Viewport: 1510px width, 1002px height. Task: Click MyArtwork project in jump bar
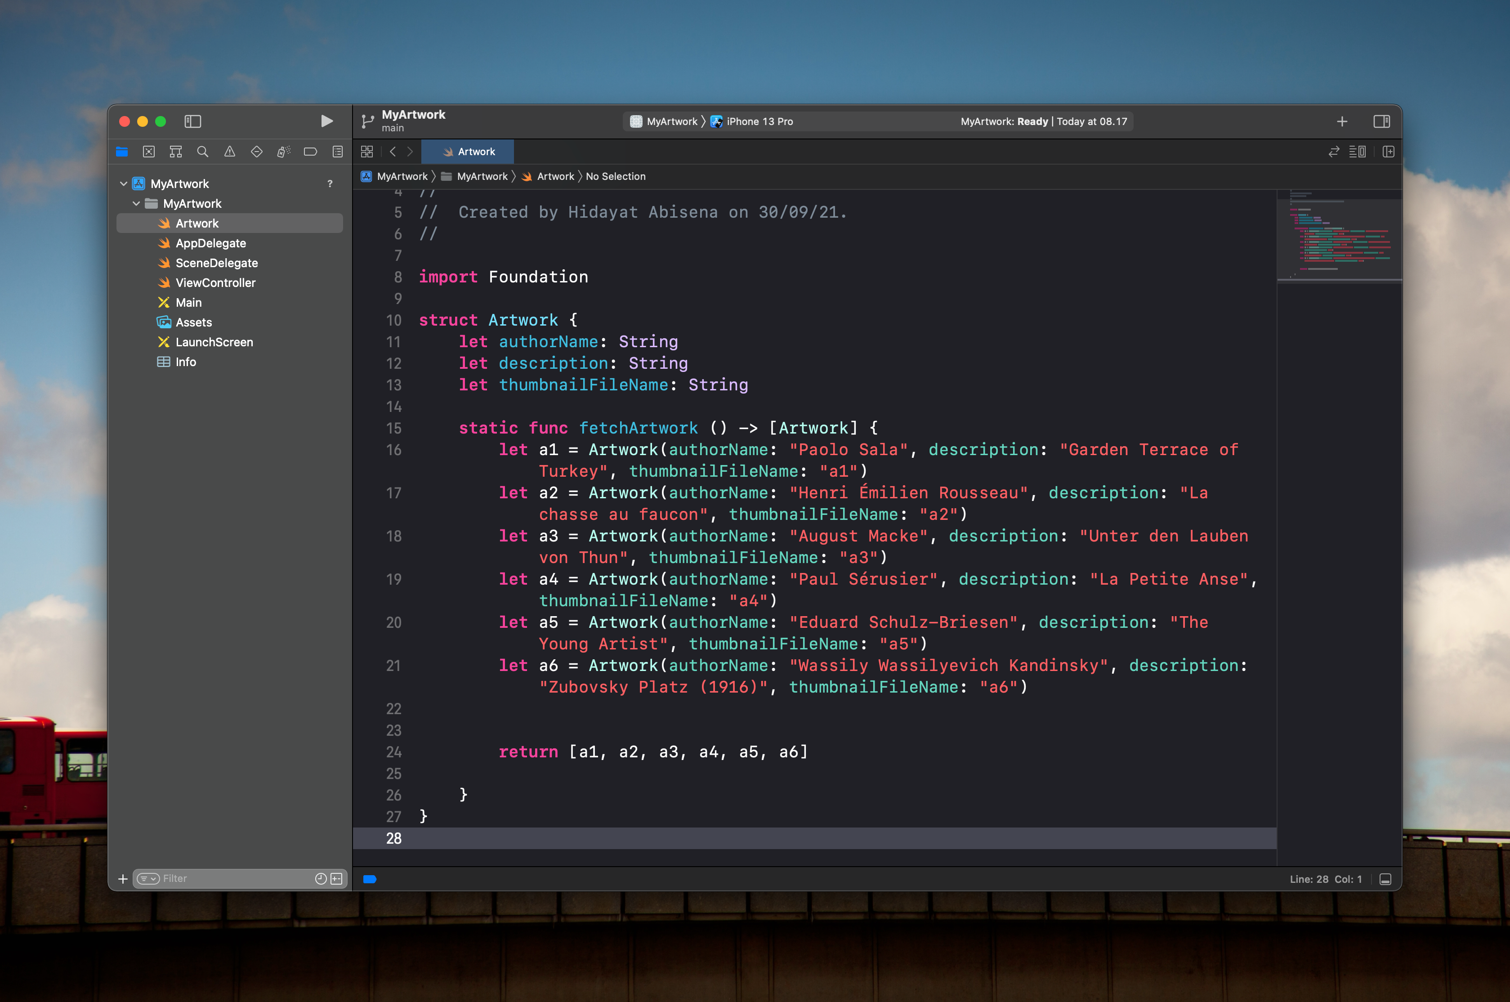(395, 176)
